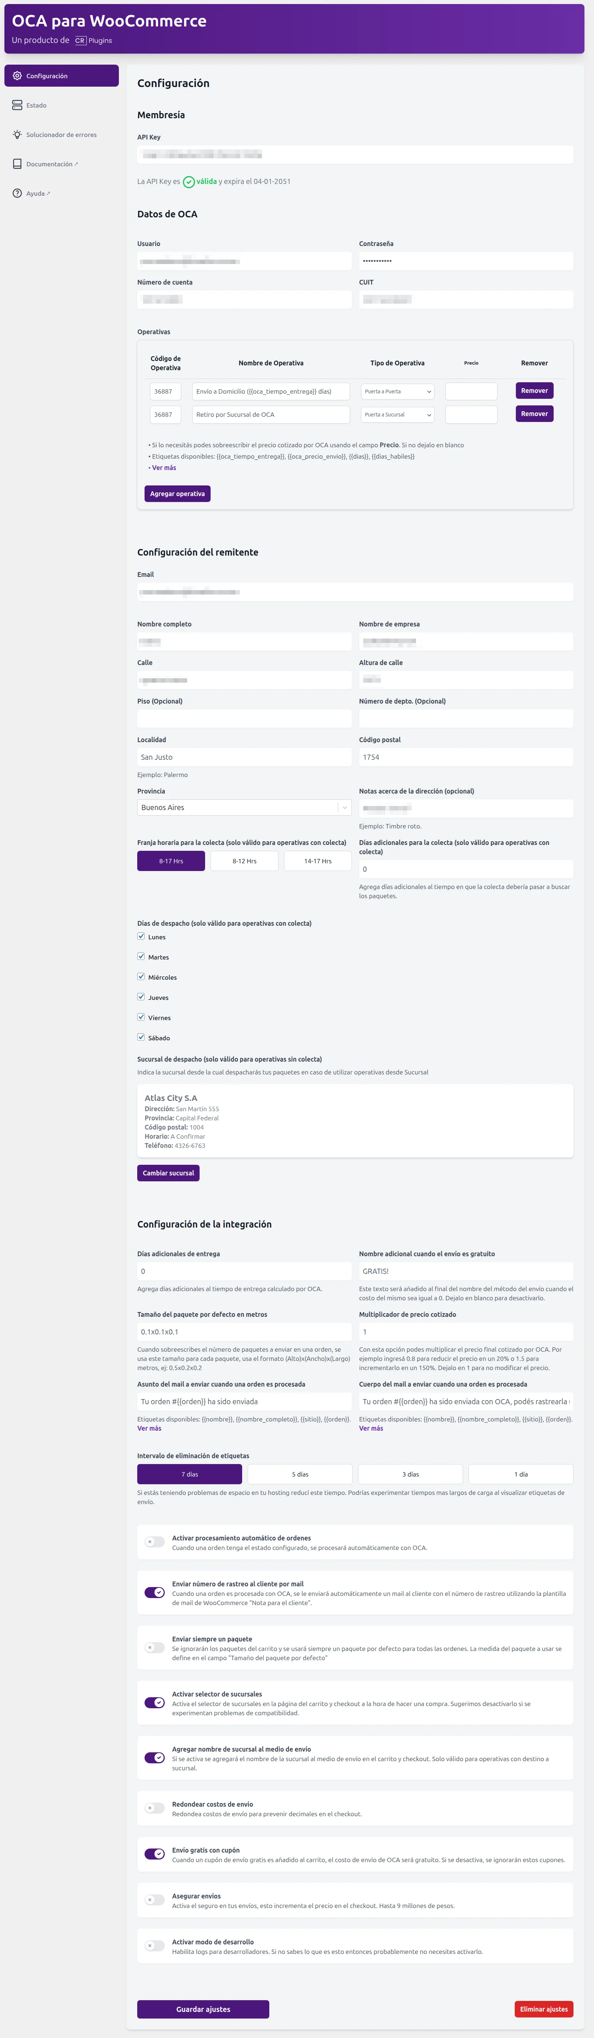Click the Código postal input field
This screenshot has width=594, height=2038.
(466, 757)
